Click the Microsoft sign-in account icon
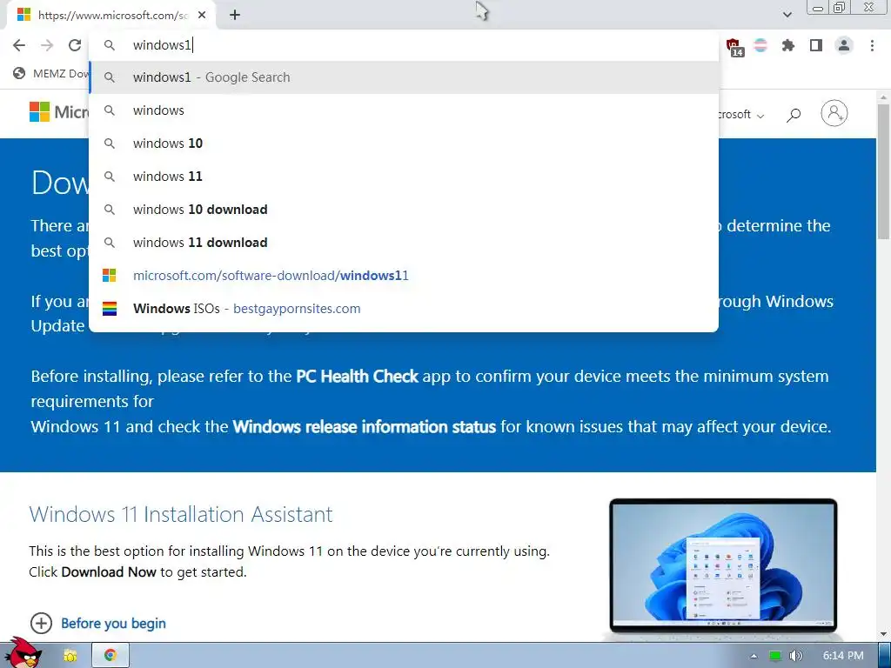891x668 pixels. (x=834, y=113)
